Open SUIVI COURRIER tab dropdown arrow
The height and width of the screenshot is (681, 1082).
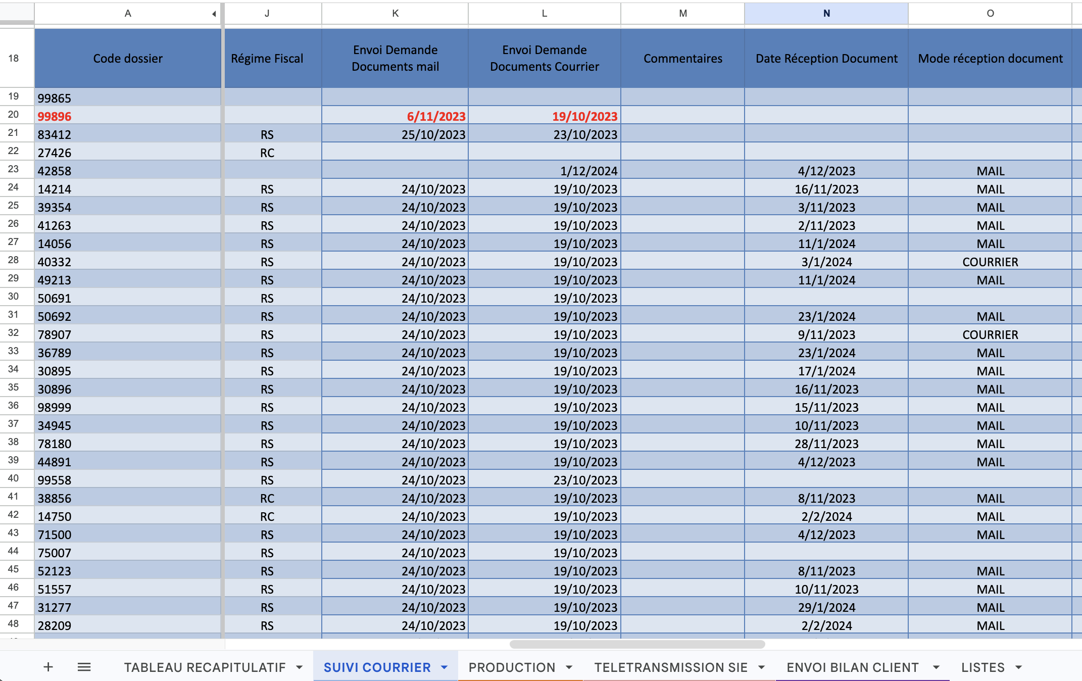445,667
